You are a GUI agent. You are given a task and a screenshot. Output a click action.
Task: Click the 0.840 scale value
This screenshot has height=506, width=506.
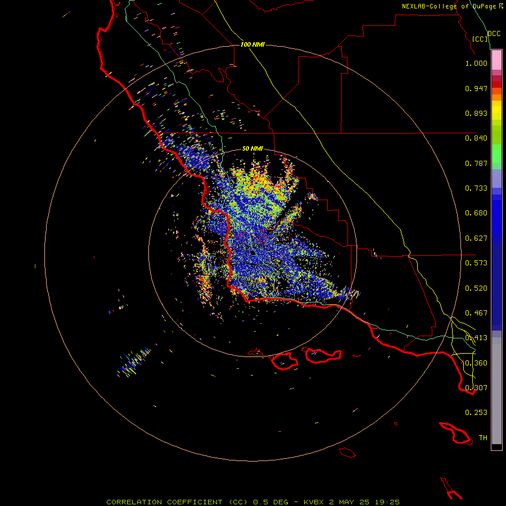click(x=476, y=138)
